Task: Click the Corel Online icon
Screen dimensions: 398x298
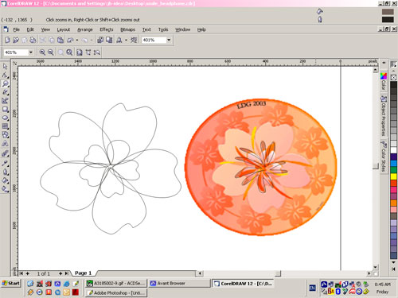Action: click(134, 40)
